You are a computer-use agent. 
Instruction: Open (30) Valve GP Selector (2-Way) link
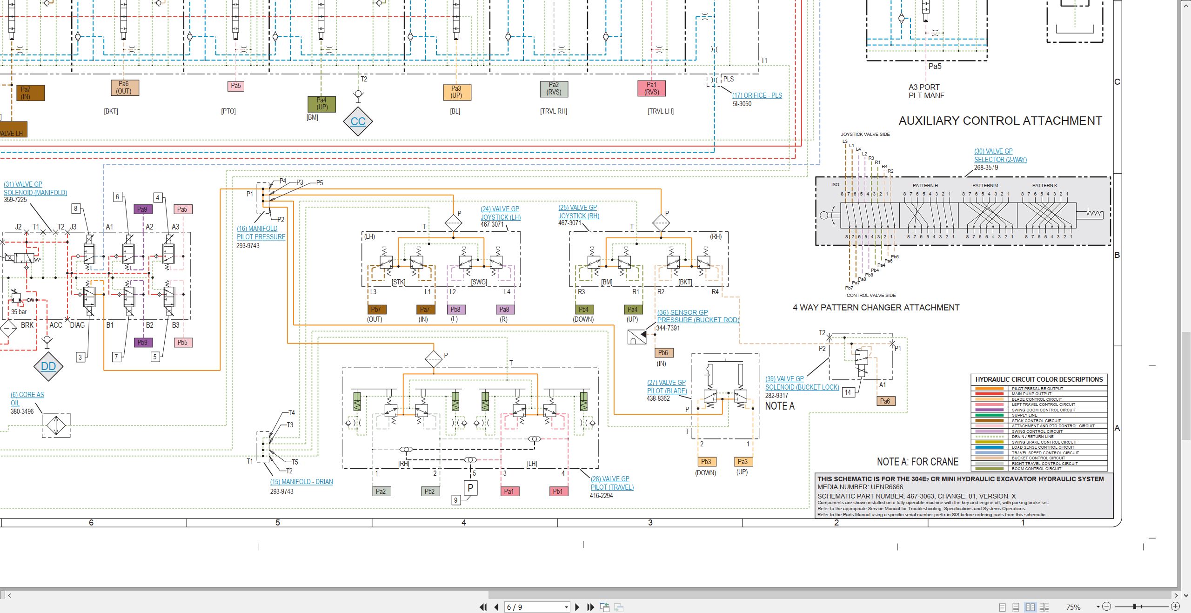tap(1000, 155)
